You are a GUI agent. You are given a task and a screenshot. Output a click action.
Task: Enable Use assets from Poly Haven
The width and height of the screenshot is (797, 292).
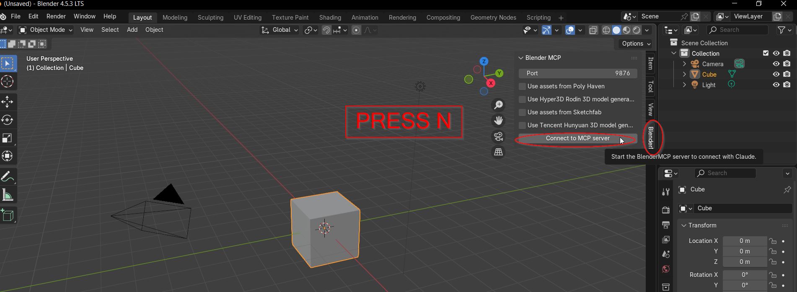522,86
